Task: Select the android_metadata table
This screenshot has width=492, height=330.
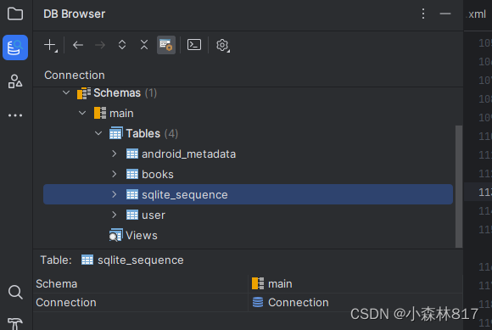Action: point(181,154)
